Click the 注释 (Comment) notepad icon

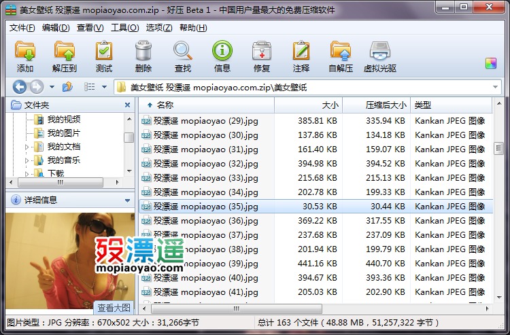click(301, 56)
